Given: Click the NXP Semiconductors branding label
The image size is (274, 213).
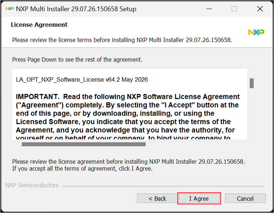Looking at the screenshot, I should [32, 185].
